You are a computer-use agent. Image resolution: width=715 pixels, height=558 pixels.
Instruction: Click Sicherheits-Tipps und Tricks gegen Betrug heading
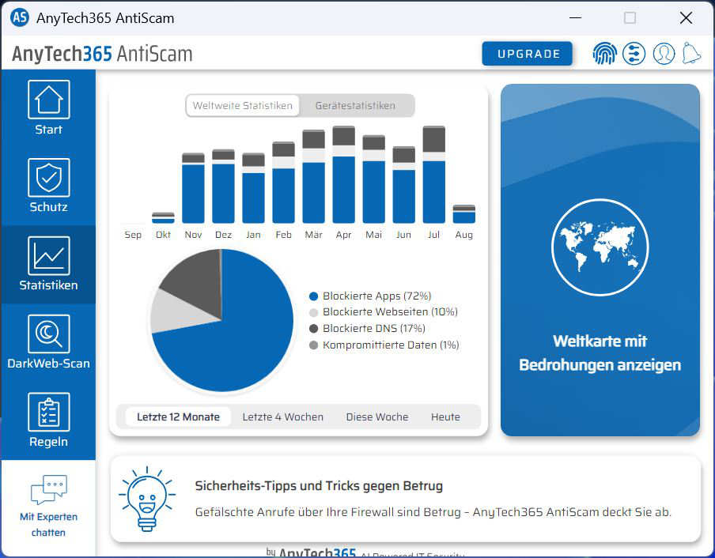coord(319,486)
